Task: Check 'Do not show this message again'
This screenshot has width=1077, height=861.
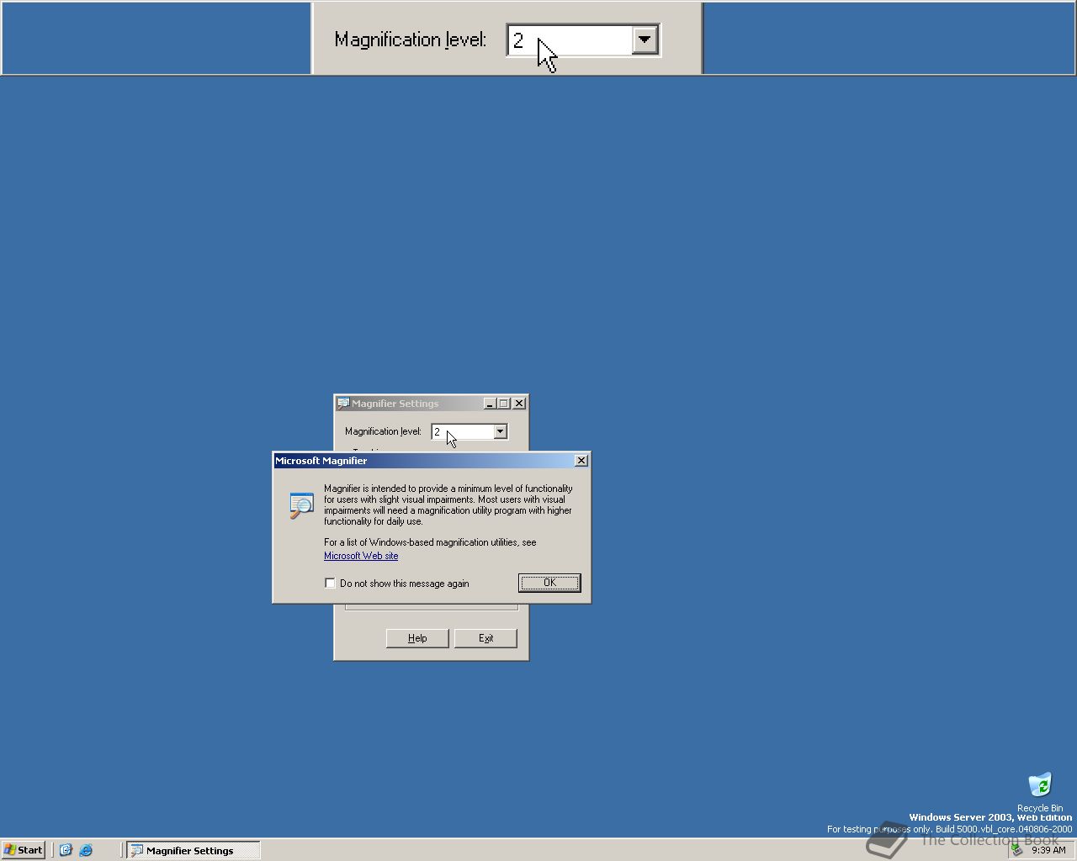Action: (x=330, y=583)
